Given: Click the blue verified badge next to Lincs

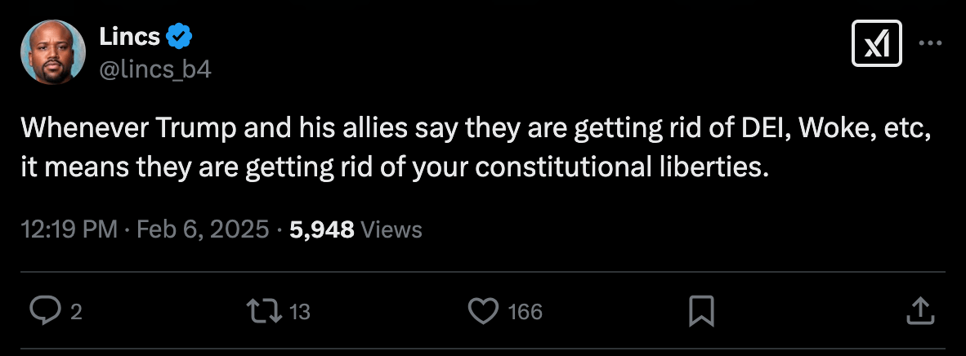Looking at the screenshot, I should pos(179,37).
